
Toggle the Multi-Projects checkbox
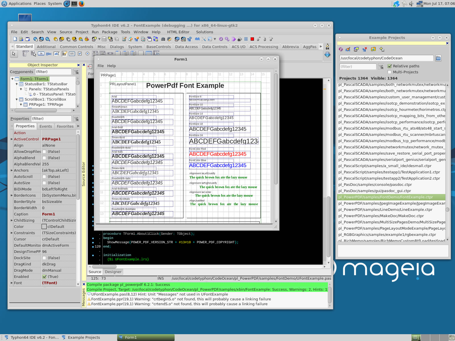point(390,72)
